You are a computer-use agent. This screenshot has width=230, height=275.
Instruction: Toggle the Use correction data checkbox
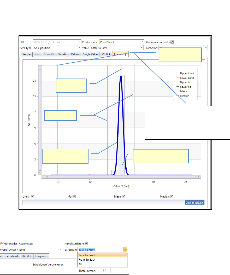click(172, 42)
